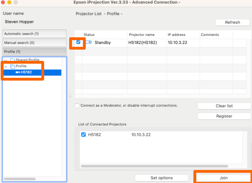
Task: Select the Profile folder tree item label
Action: (x=21, y=66)
